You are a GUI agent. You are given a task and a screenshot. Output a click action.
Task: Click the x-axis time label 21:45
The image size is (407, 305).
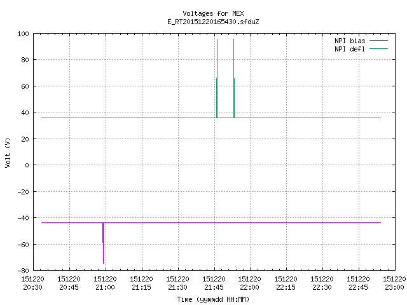(x=214, y=287)
